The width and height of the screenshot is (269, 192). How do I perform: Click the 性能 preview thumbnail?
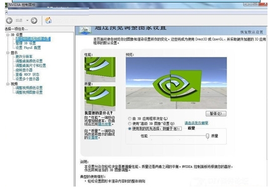pos(100,69)
